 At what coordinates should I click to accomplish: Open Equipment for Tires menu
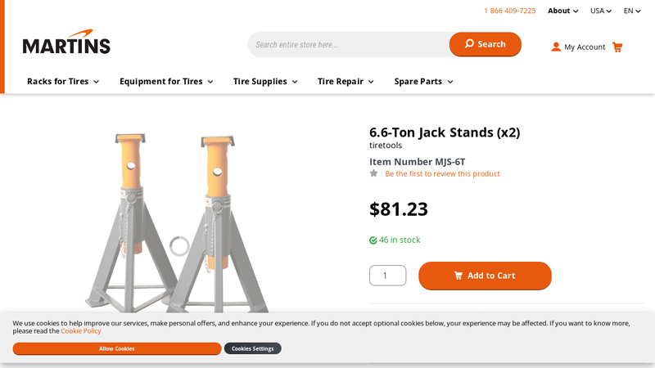pos(166,82)
